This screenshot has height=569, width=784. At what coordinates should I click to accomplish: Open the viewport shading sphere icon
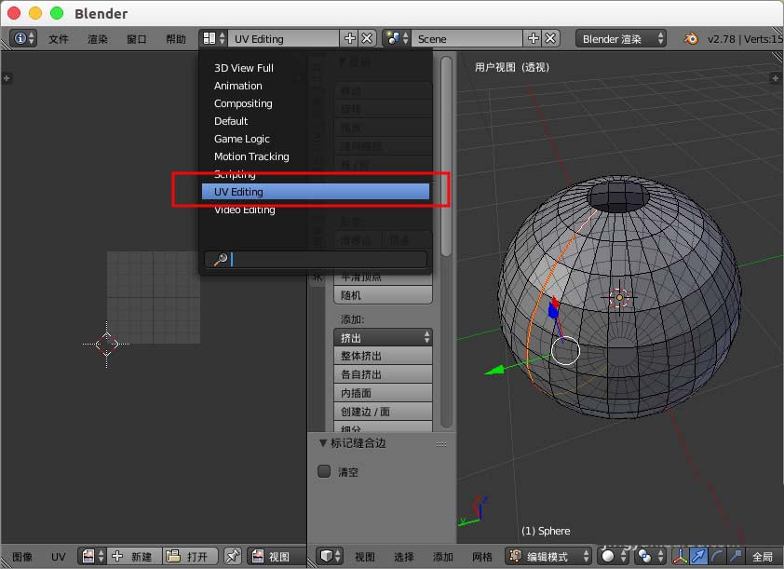point(609,556)
